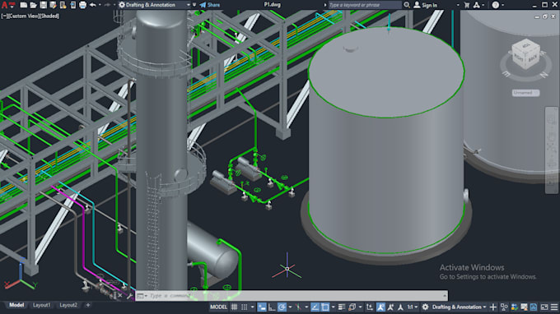560x314 pixels.
Task: Click the Undo arrow icon
Action: (93, 5)
